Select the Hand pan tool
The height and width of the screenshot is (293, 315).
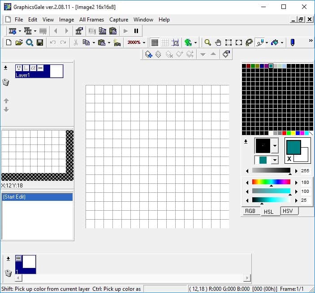tap(218, 42)
